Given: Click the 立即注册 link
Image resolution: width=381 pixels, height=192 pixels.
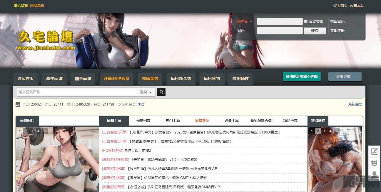Looking at the screenshot, I should pyautogui.click(x=337, y=31).
